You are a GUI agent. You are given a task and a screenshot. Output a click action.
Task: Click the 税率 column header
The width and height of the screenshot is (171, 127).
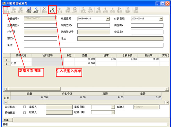[106, 55]
